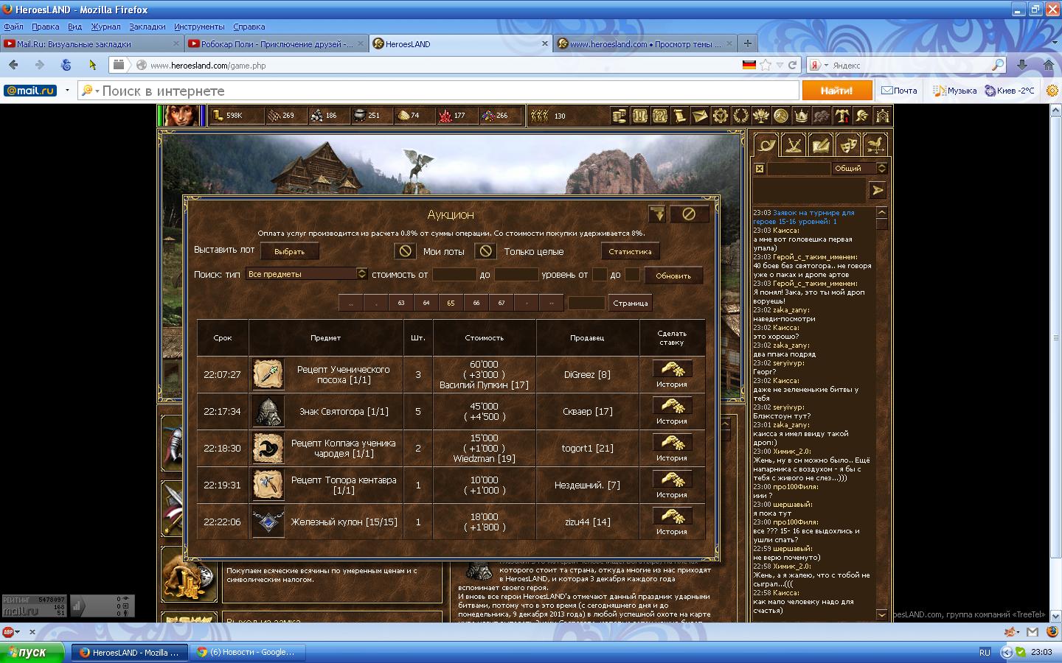The image size is (1062, 663).
Task: Click the theater masks tab icon
Action: [x=848, y=145]
